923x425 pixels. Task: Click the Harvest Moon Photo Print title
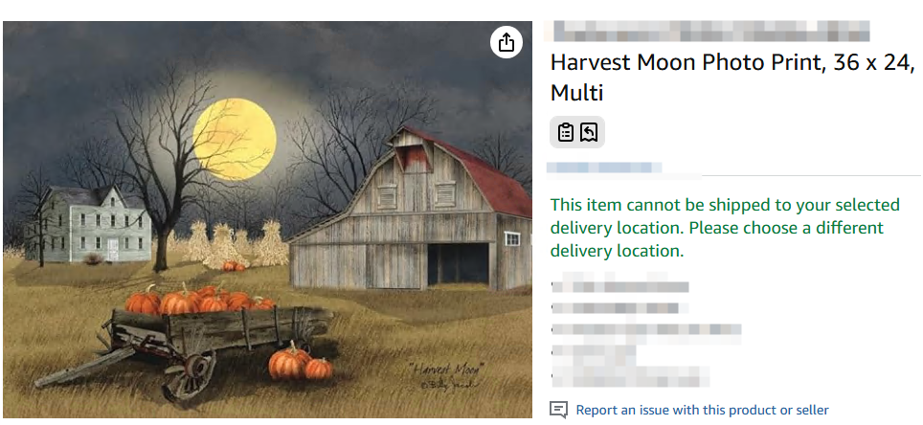pyautogui.click(x=732, y=78)
